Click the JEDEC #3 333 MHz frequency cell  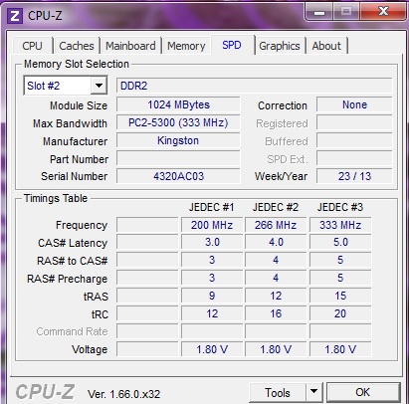(340, 225)
